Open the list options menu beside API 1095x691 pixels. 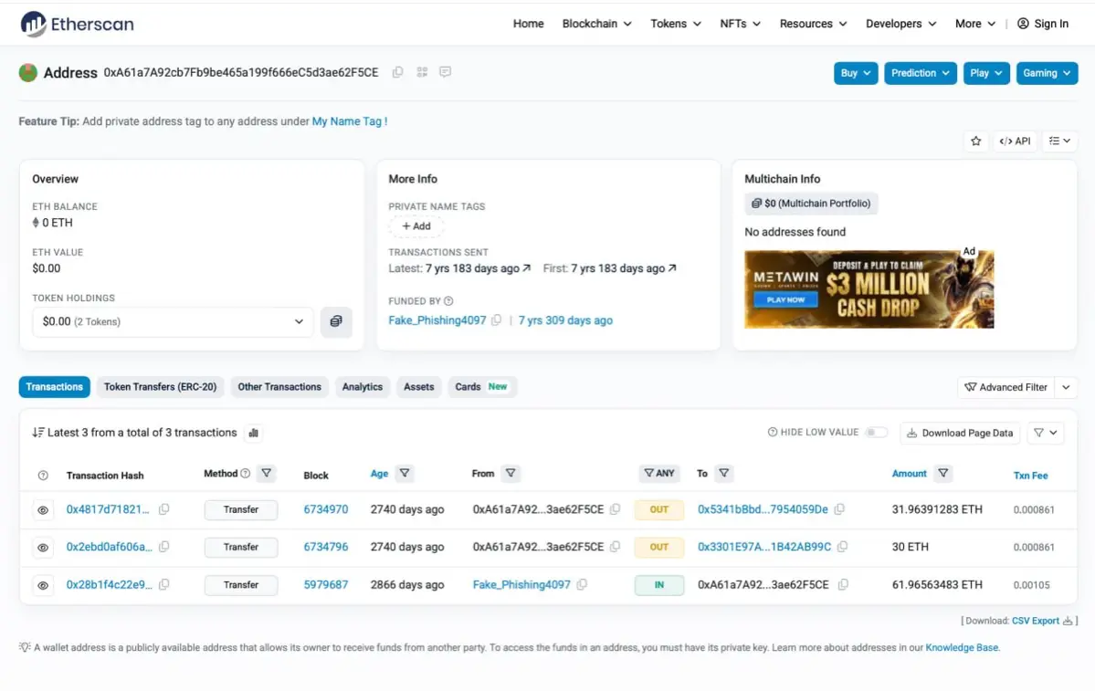(x=1059, y=141)
